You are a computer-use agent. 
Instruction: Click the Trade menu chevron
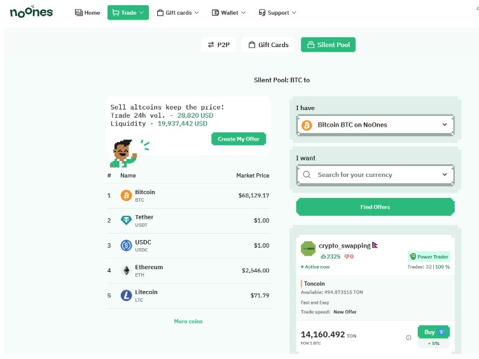[141, 13]
